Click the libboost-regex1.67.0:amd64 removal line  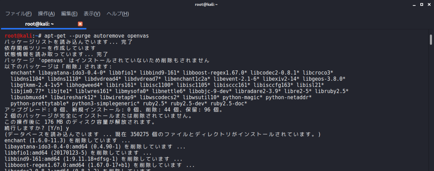pos(99,165)
